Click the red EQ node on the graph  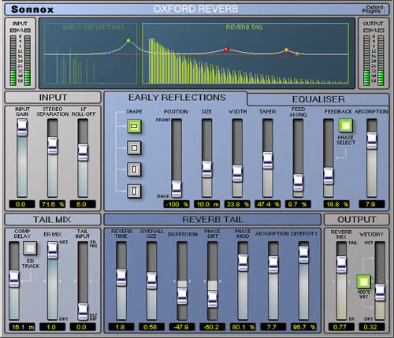tap(226, 49)
